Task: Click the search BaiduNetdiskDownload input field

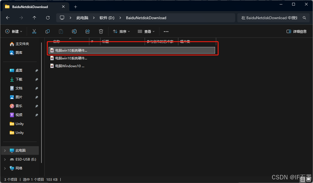Action: (x=269, y=18)
